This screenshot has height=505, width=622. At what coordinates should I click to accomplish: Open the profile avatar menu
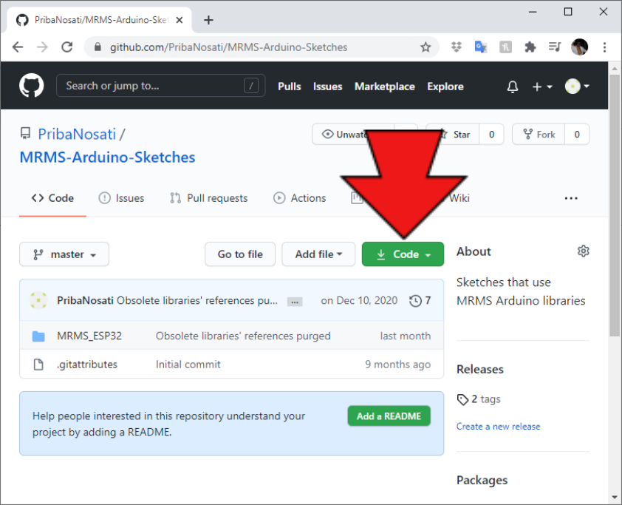577,87
